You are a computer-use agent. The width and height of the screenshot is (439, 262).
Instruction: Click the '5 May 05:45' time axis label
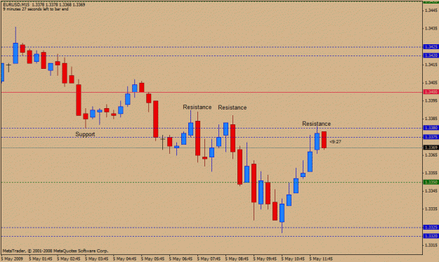(153, 259)
